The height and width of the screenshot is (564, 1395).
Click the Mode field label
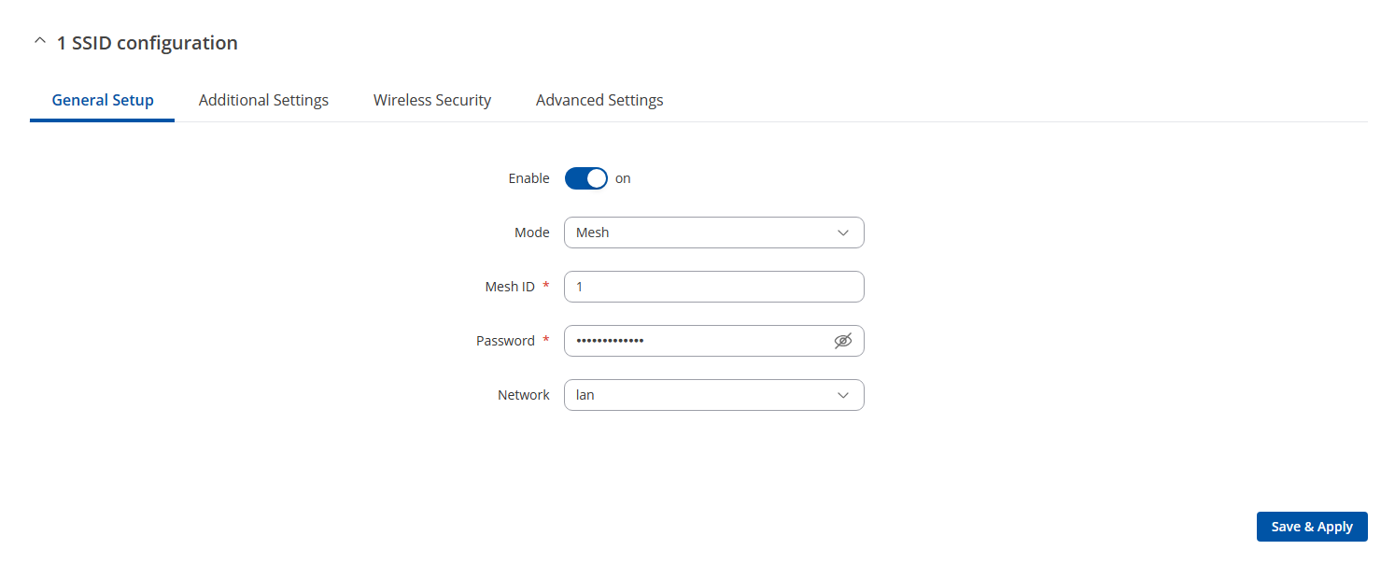tap(532, 233)
